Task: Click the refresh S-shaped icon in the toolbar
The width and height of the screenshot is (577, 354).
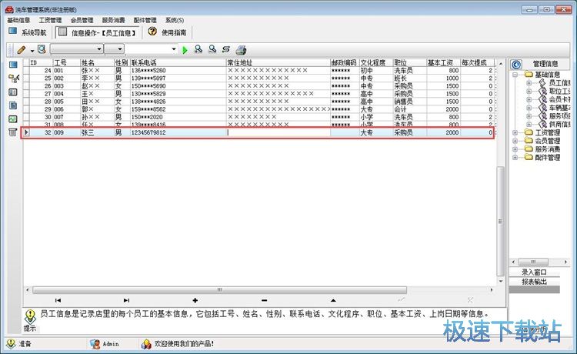Action: pos(226,49)
